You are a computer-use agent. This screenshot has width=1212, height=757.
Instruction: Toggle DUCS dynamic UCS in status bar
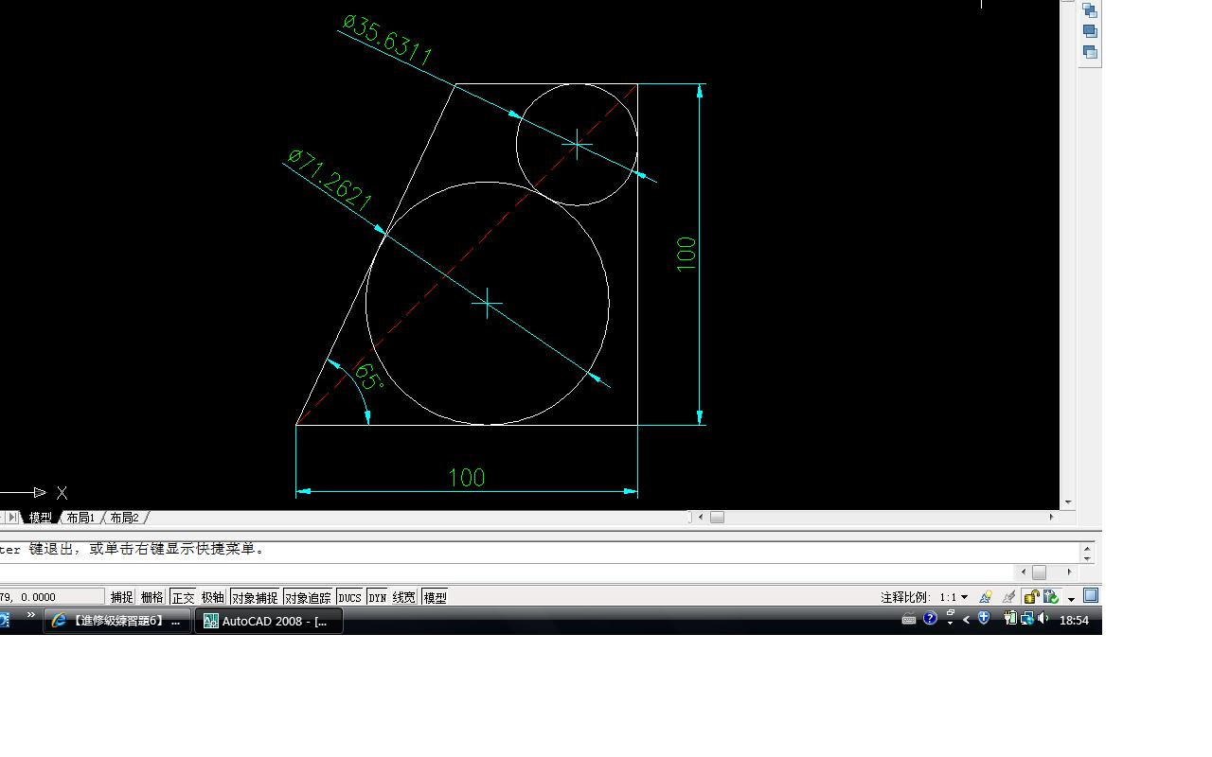(x=349, y=597)
